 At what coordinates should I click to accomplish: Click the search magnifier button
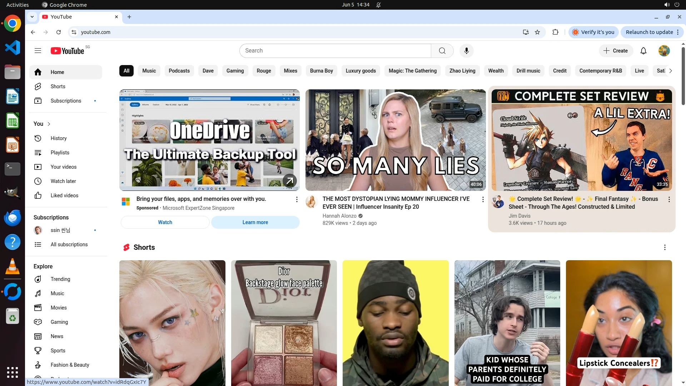tap(442, 51)
